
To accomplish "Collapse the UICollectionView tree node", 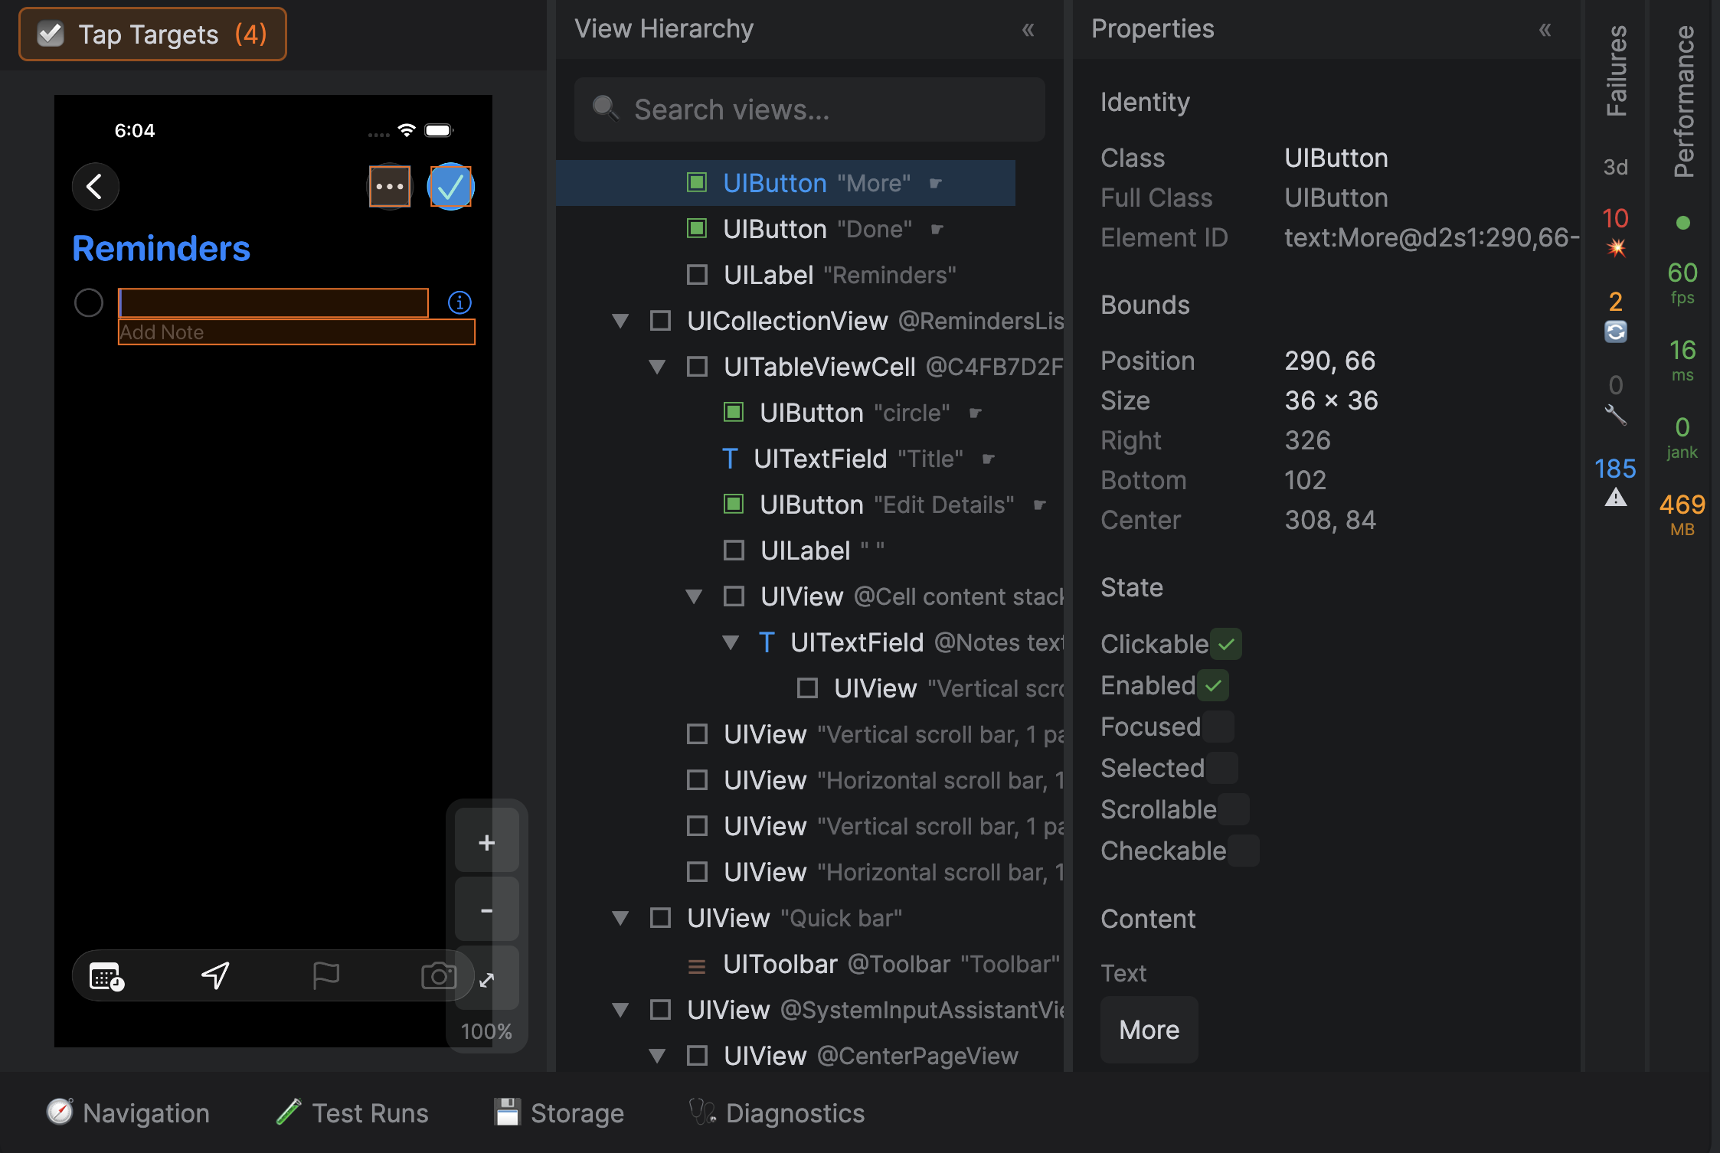I will point(620,321).
